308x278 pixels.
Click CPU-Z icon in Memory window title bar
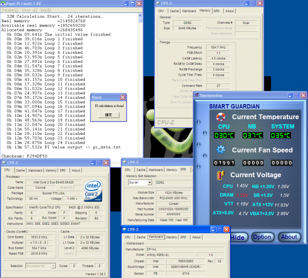point(158,3)
